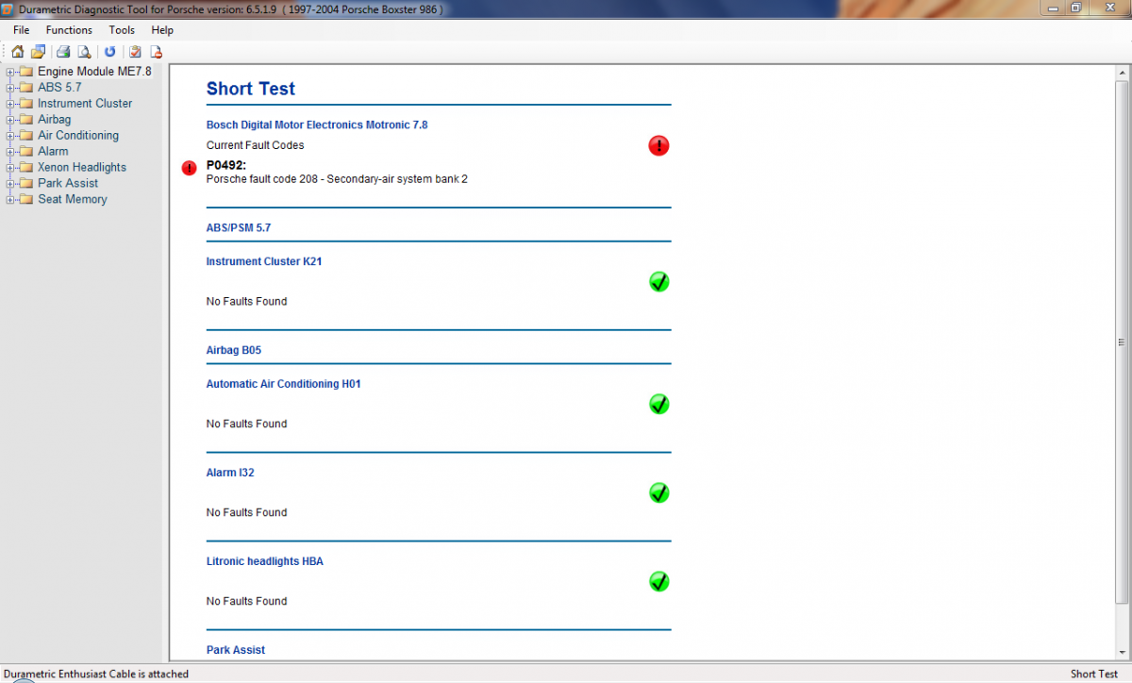Click the Home toolbar icon
The height and width of the screenshot is (683, 1132).
pyautogui.click(x=17, y=52)
